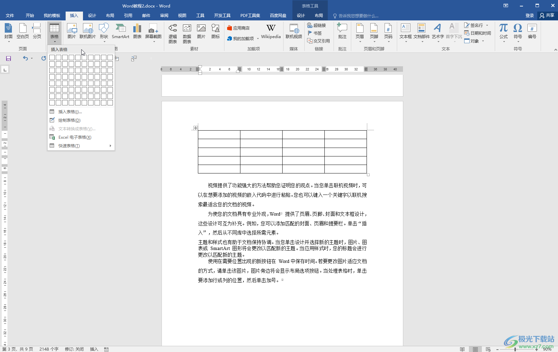Click the zoom slider handle
This screenshot has height=352, width=558.
[x=515, y=349]
